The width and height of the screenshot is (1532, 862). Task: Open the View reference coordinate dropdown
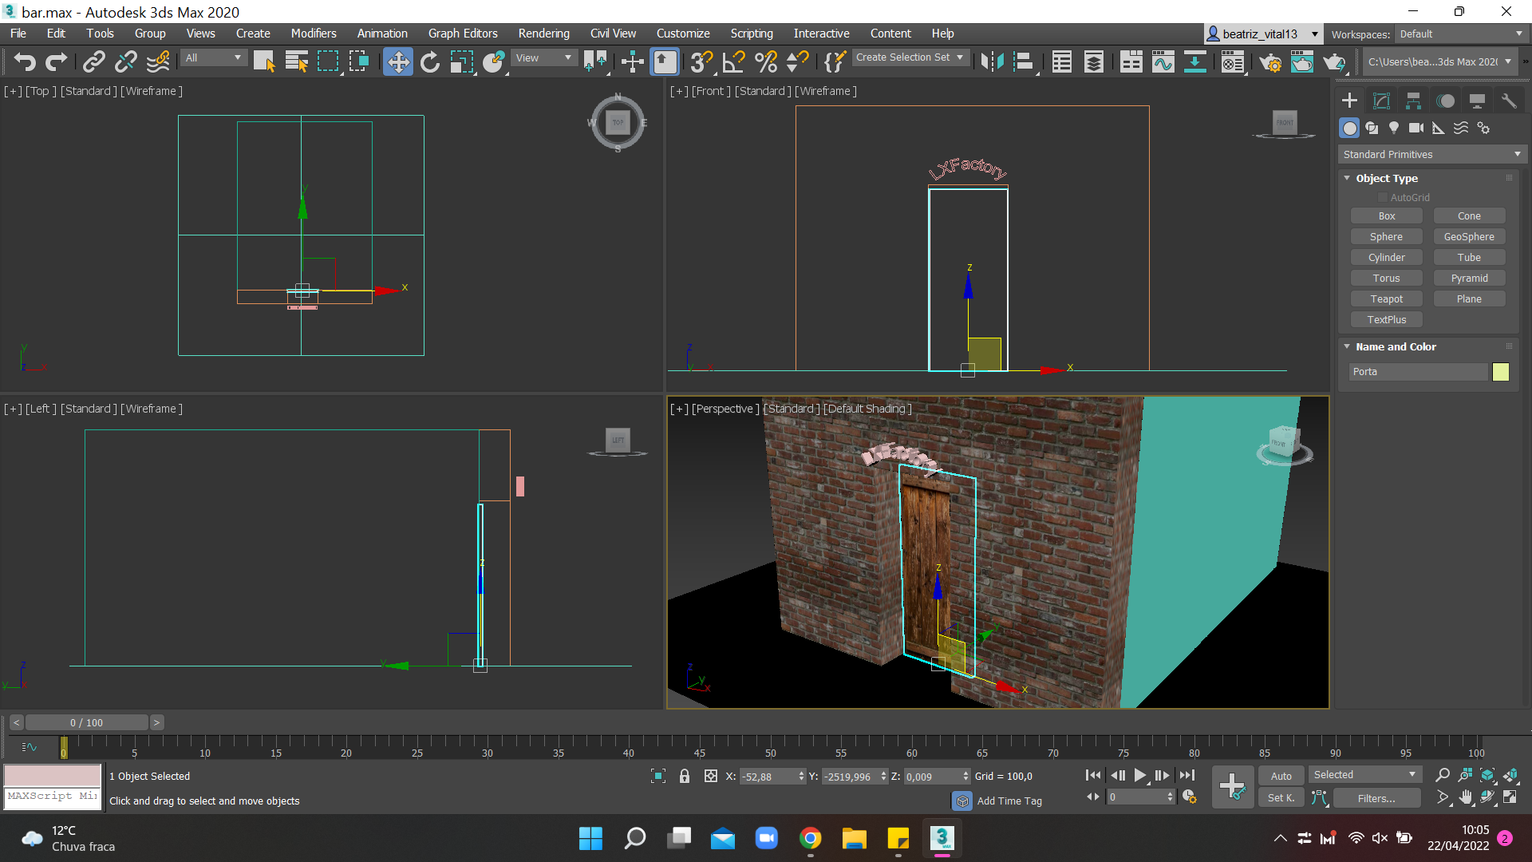pos(543,57)
